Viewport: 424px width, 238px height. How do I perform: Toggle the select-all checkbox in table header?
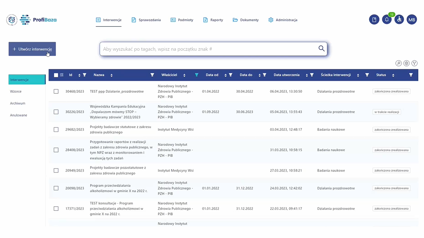click(x=56, y=75)
